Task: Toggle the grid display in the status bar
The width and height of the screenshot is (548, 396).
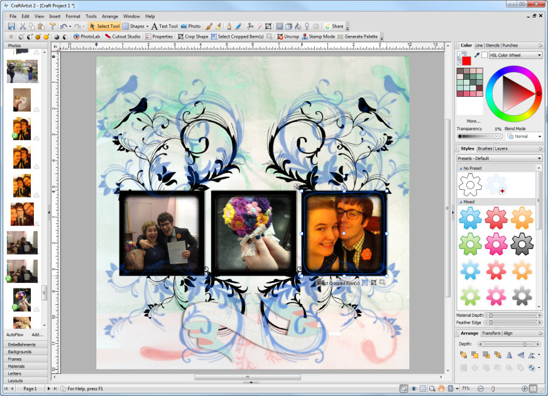Action: tap(423, 389)
